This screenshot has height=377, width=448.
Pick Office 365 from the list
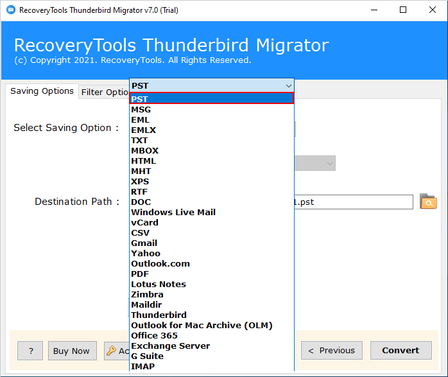(211, 336)
